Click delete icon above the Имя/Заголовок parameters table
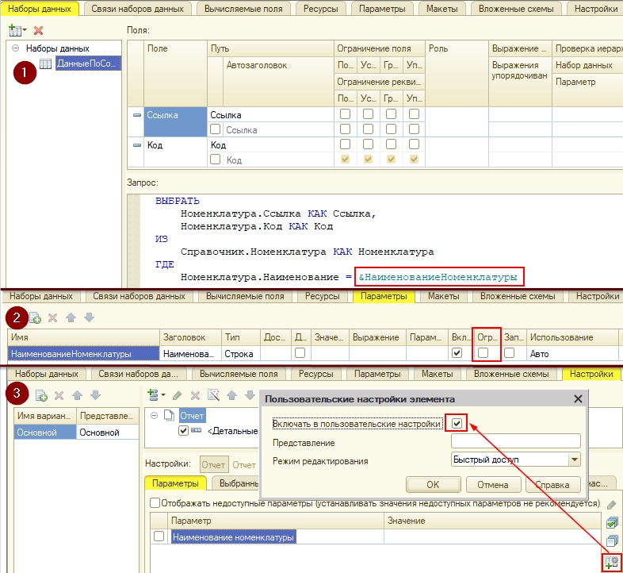The height and width of the screenshot is (573, 623). (53, 317)
